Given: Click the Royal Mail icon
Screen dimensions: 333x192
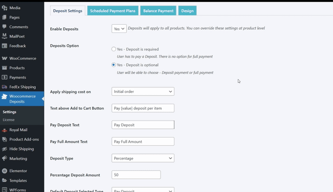Looking at the screenshot, I should tap(5, 130).
